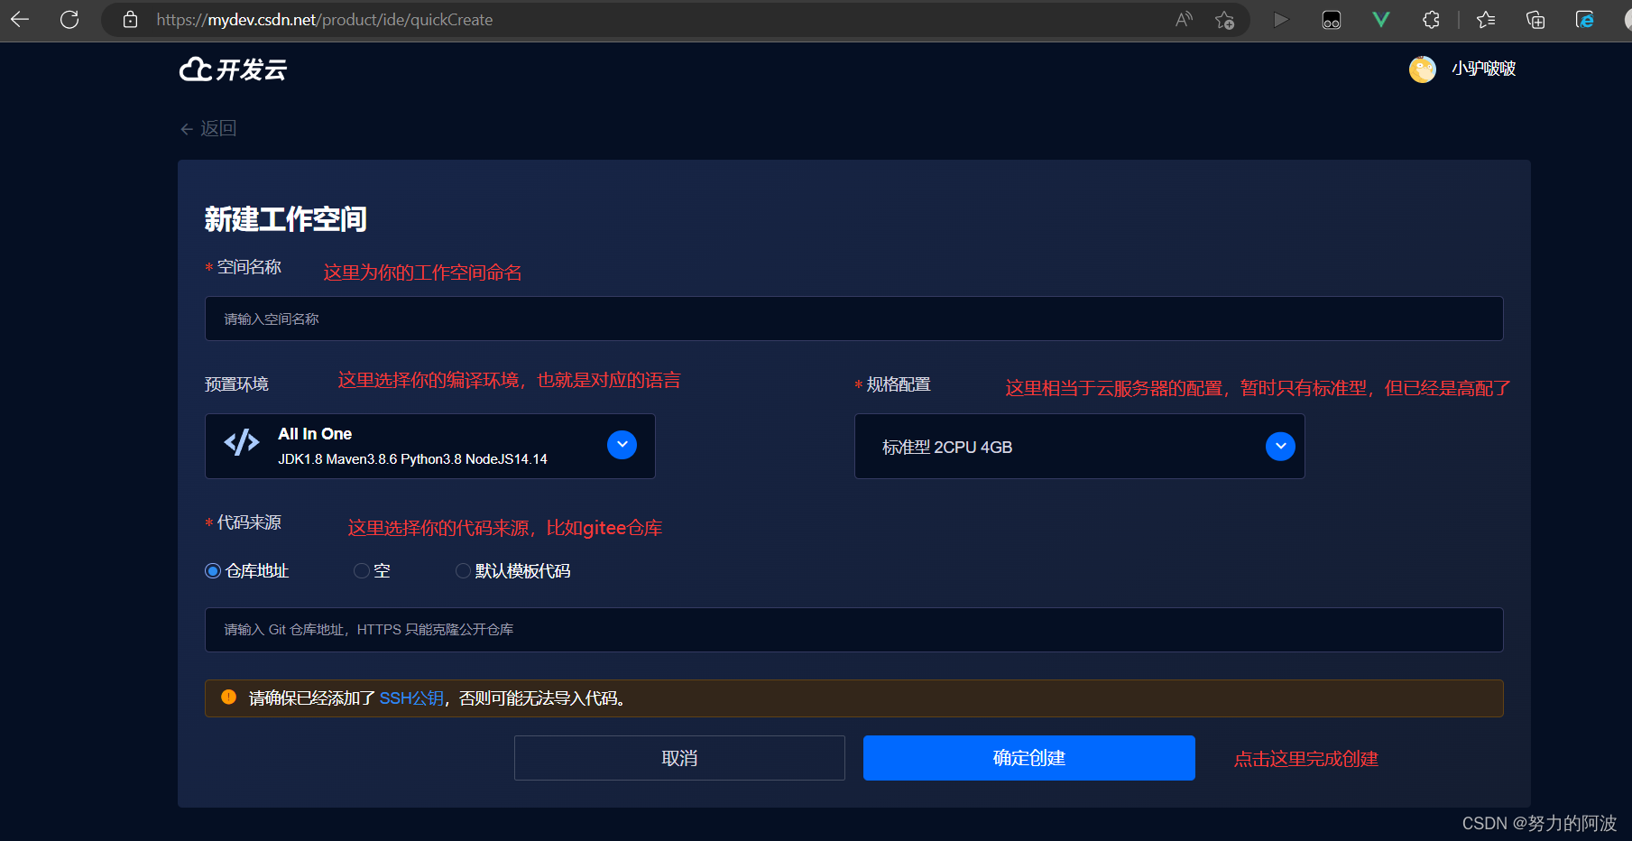Open the user avatar for 小驴啵啵
This screenshot has width=1632, height=841.
(x=1423, y=69)
